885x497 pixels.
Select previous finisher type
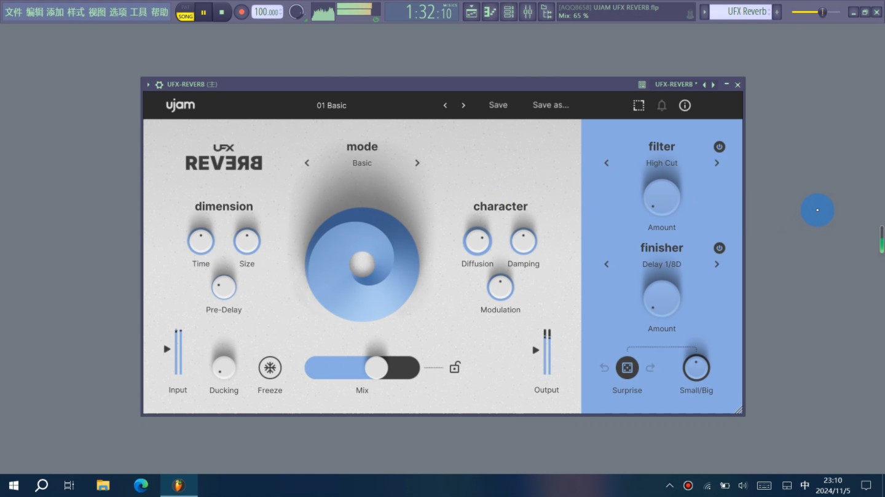coord(607,264)
